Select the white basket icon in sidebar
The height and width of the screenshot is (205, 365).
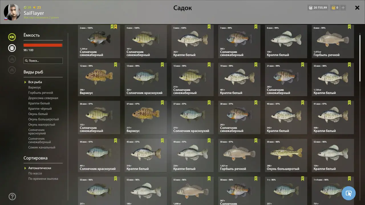pos(12,48)
